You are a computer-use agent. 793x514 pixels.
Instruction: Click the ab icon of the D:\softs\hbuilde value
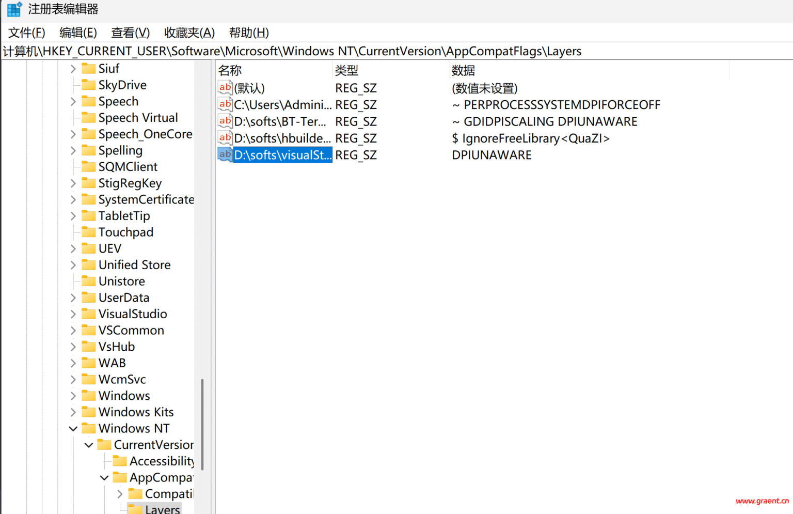pyautogui.click(x=225, y=138)
